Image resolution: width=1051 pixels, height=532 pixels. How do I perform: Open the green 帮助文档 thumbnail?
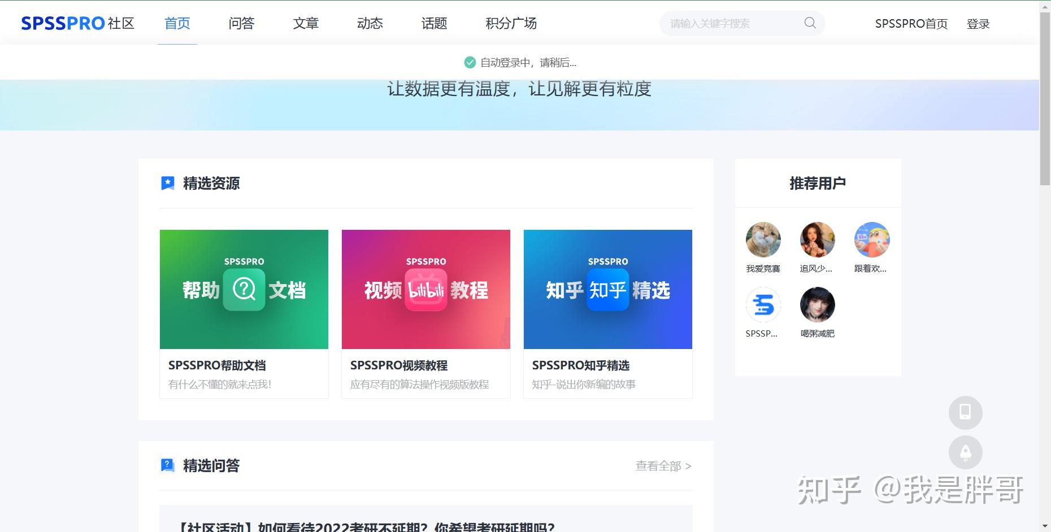pyautogui.click(x=244, y=289)
